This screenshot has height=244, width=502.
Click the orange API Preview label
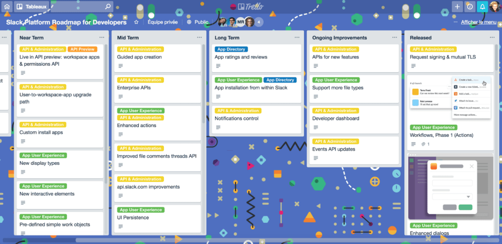tap(82, 49)
